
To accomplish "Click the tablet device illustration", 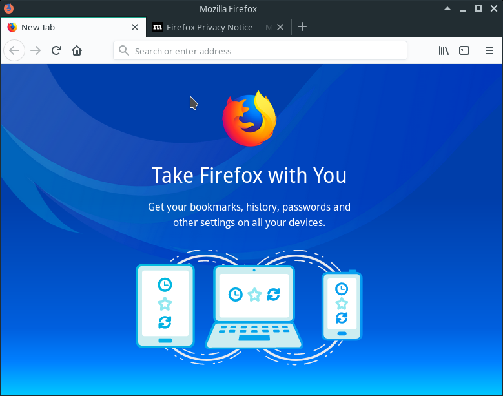I will click(x=165, y=306).
